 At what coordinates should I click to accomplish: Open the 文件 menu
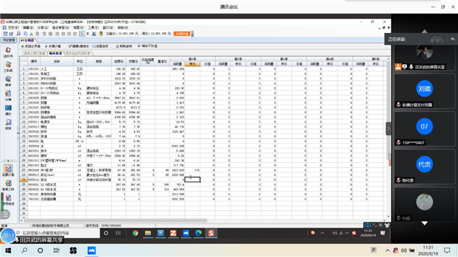click(x=13, y=28)
